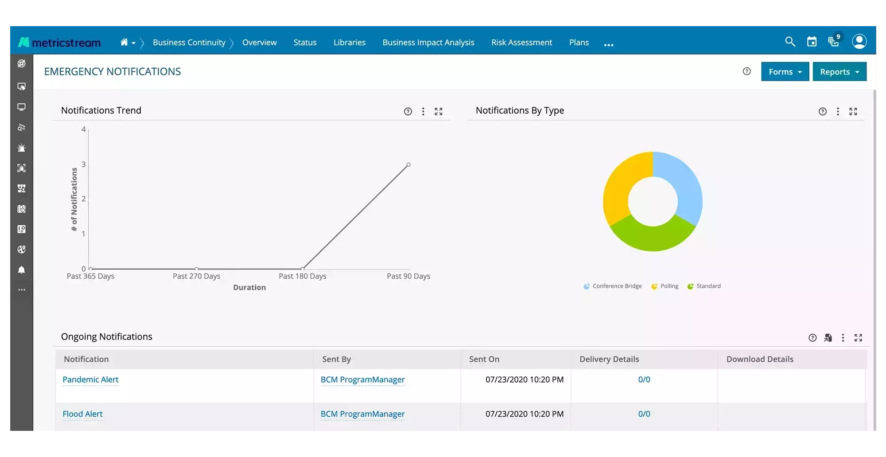Viewport: 886px width, 457px height.
Task: Open Notifications Trend options menu
Action: (423, 111)
